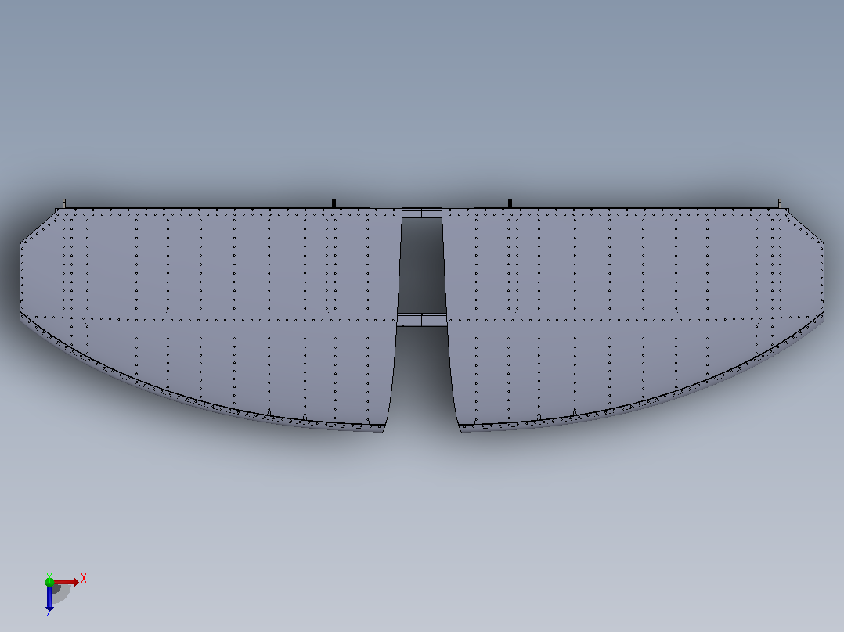Click the green Y axis dot of the triad
Image resolution: width=844 pixels, height=632 pixels.
tap(49, 581)
